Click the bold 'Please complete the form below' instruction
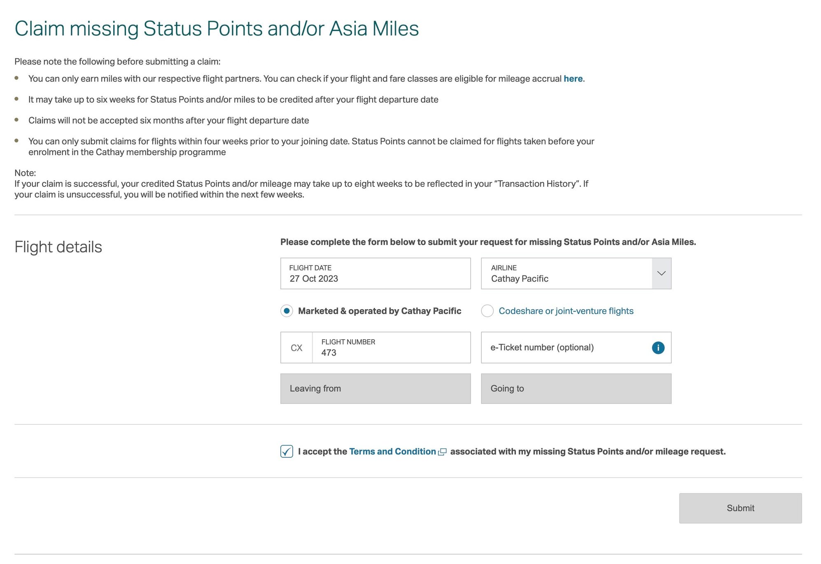This screenshot has height=564, width=821. [x=488, y=242]
